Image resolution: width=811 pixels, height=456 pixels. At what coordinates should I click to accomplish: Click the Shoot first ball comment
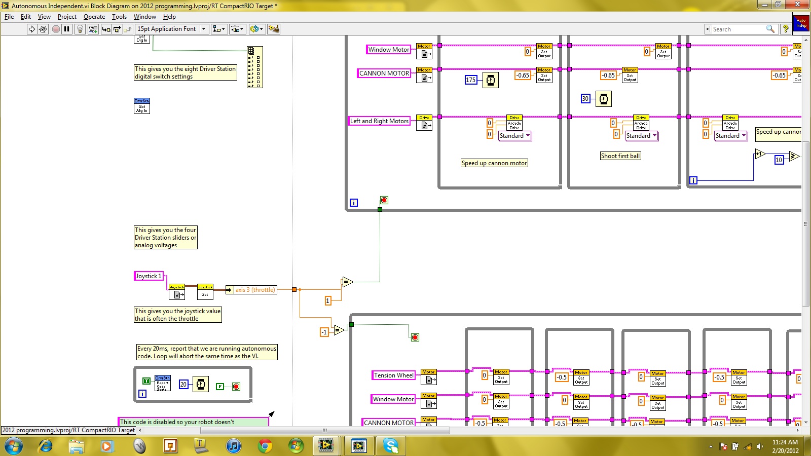coord(620,156)
